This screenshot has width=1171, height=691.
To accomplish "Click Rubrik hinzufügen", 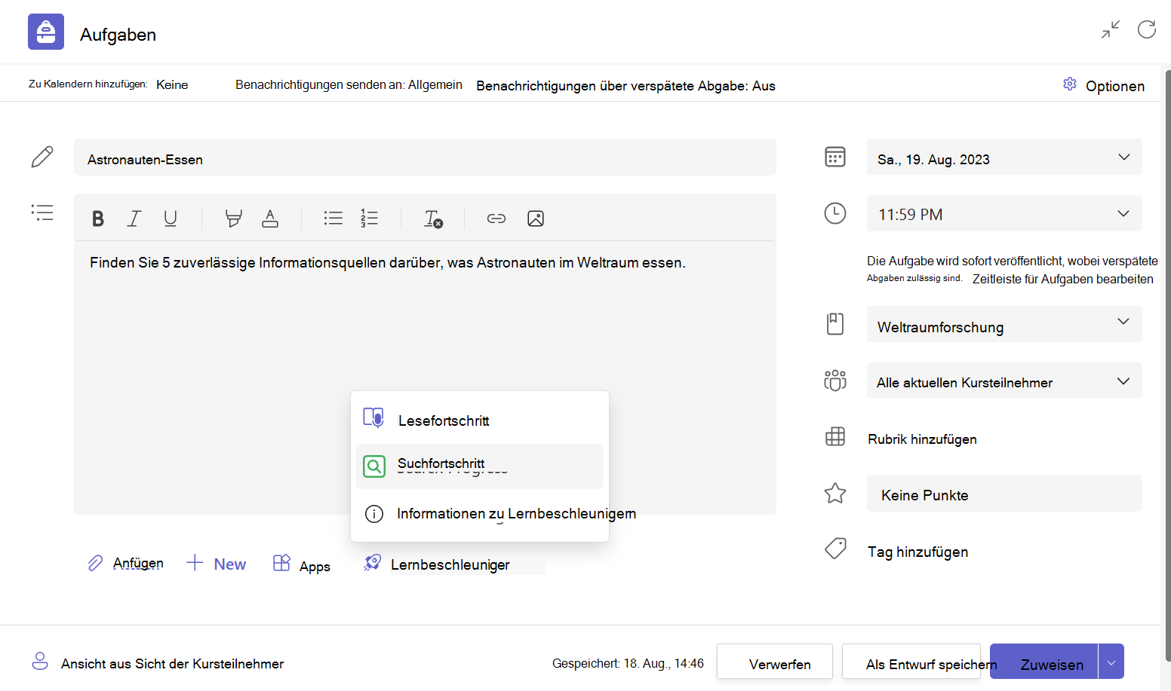I will click(922, 439).
